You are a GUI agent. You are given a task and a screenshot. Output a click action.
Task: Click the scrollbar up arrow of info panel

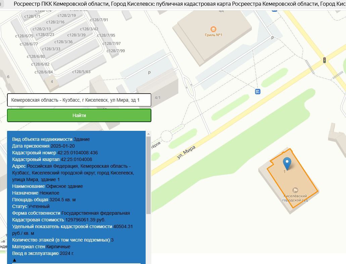[x=148, y=134]
